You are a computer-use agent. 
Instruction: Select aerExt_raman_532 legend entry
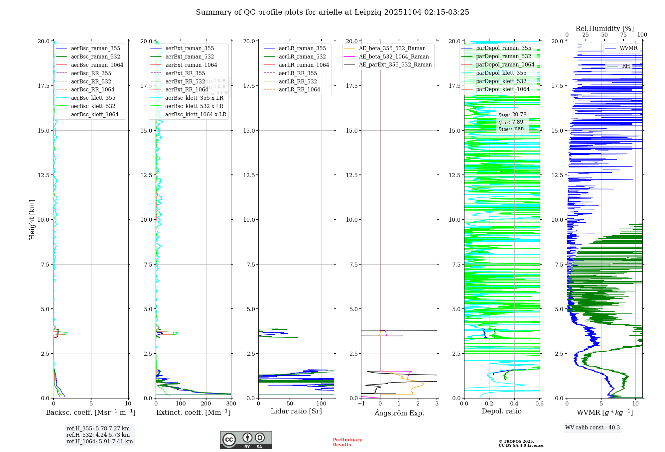190,57
